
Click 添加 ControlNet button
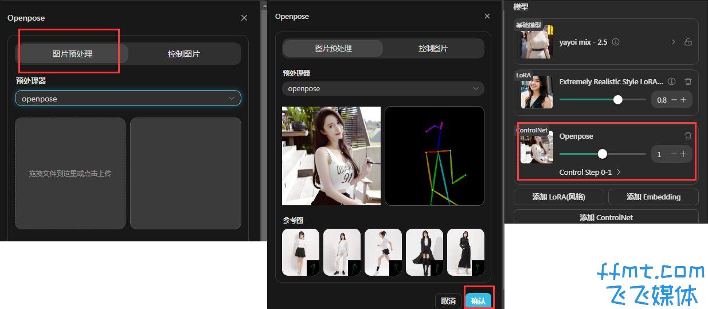tap(606, 217)
